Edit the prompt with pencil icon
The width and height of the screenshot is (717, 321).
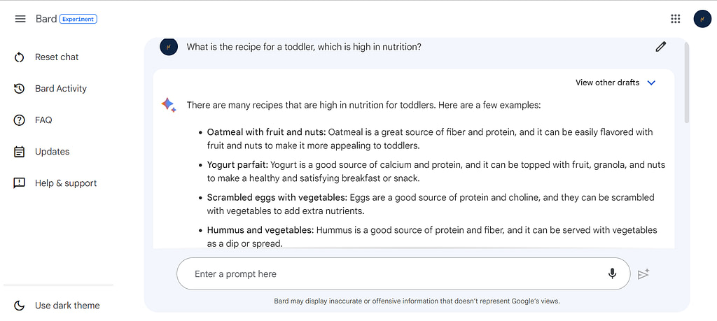[661, 47]
